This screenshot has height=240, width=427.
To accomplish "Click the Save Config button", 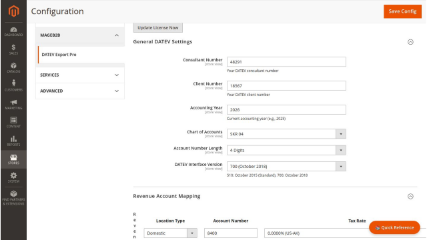I will coord(402,11).
